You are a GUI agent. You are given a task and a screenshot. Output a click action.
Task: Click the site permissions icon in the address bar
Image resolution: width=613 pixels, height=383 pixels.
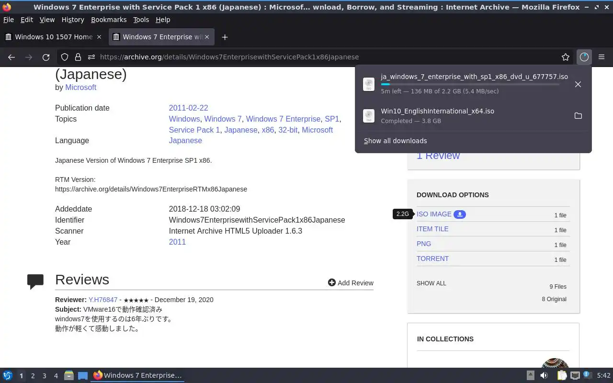91,57
